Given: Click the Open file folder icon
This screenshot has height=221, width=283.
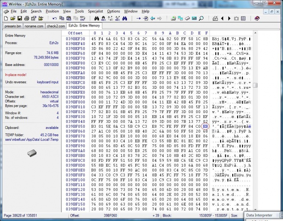Looking at the screenshot, I should (x=13, y=18).
